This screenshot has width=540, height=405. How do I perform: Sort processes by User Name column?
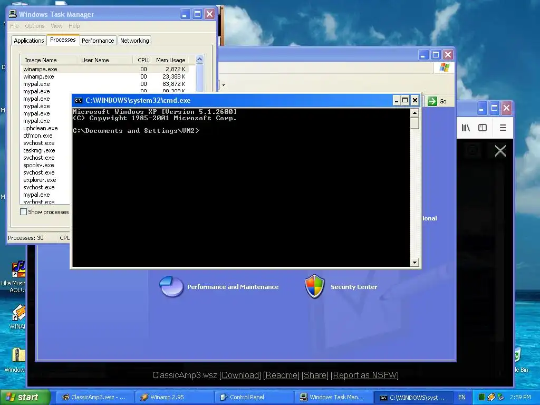[104, 60]
